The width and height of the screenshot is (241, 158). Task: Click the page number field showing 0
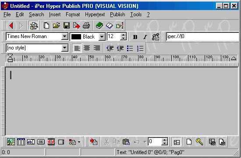click(155, 141)
